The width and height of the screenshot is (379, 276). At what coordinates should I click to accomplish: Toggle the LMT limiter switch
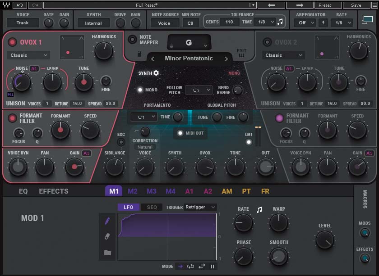[249, 142]
